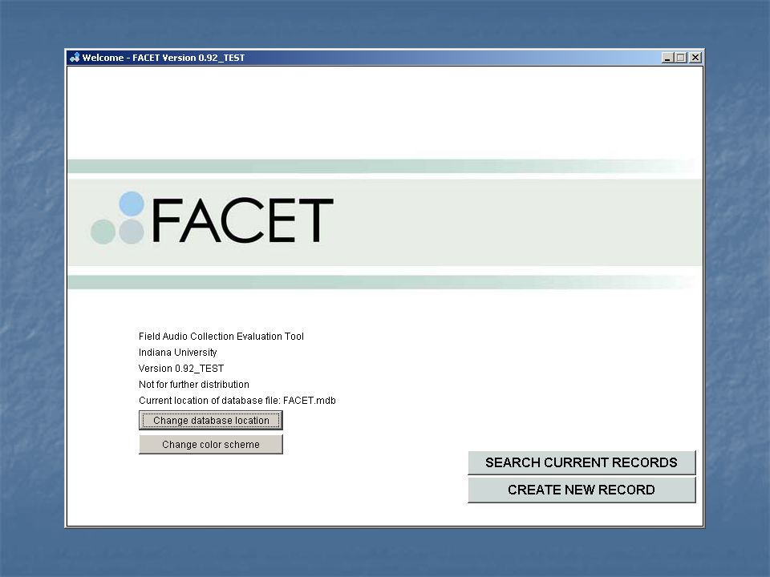The height and width of the screenshot is (577, 770).
Task: Click the 'Version 0.92_TEST' label in body
Action: point(181,369)
